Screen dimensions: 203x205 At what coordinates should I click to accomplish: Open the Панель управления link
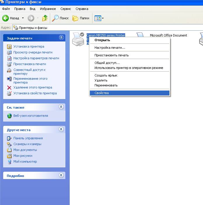(28, 138)
